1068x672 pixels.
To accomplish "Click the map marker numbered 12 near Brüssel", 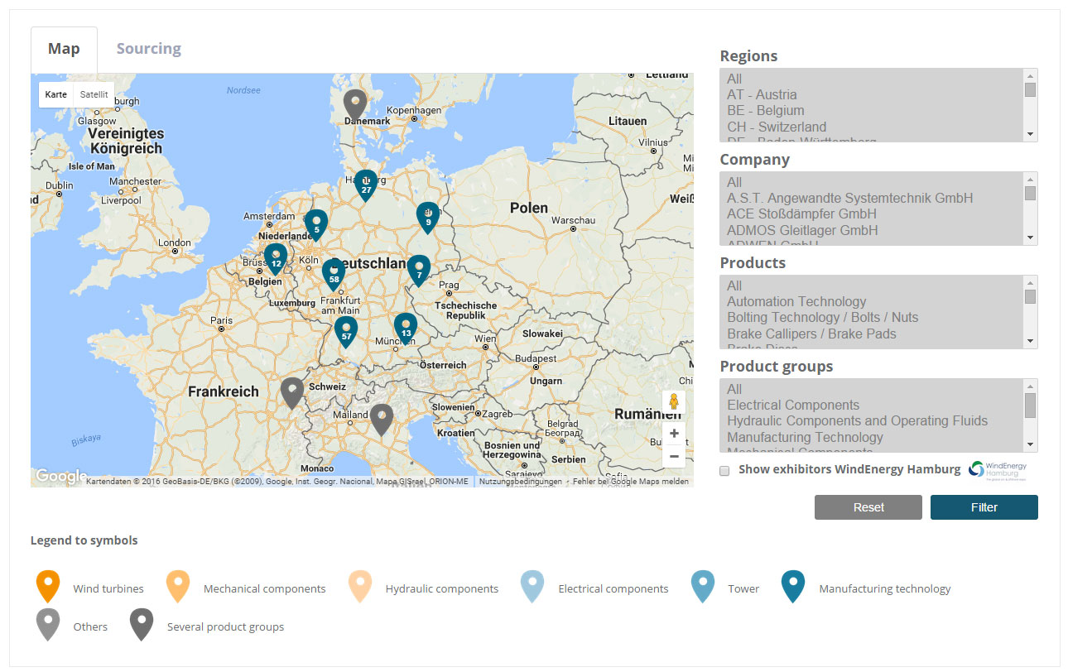I will (276, 258).
